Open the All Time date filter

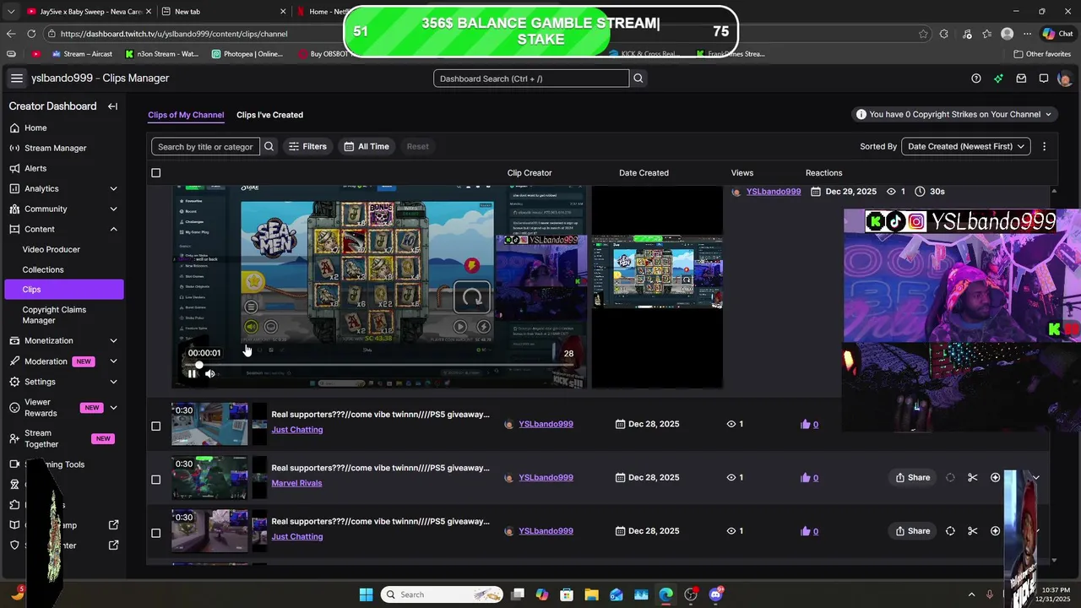pyautogui.click(x=367, y=146)
